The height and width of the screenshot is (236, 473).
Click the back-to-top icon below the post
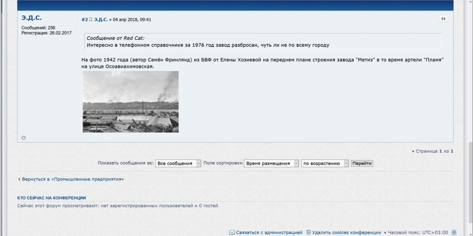point(24,137)
